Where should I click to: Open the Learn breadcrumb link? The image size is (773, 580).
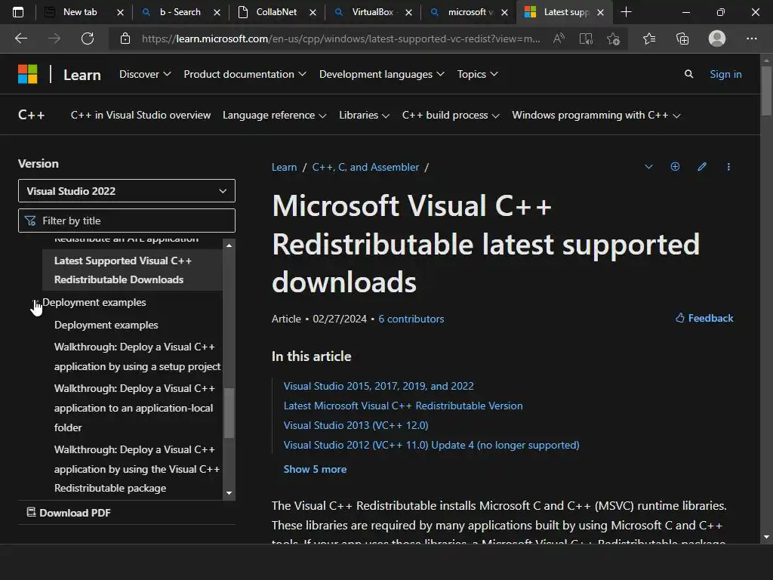[284, 167]
